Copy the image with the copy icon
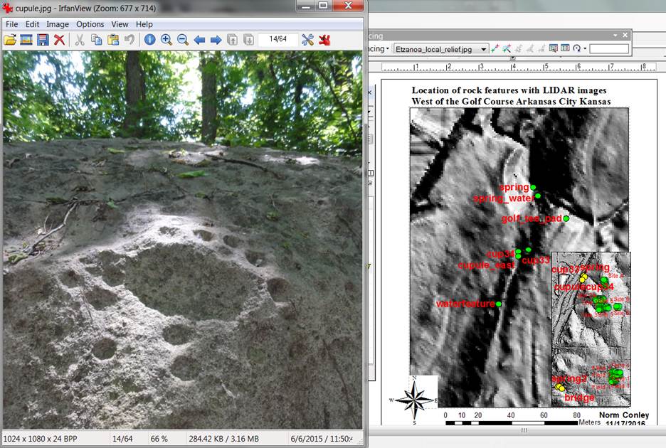 (x=97, y=40)
